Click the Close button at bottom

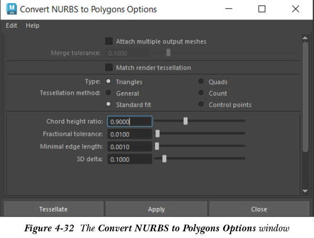pos(259,209)
